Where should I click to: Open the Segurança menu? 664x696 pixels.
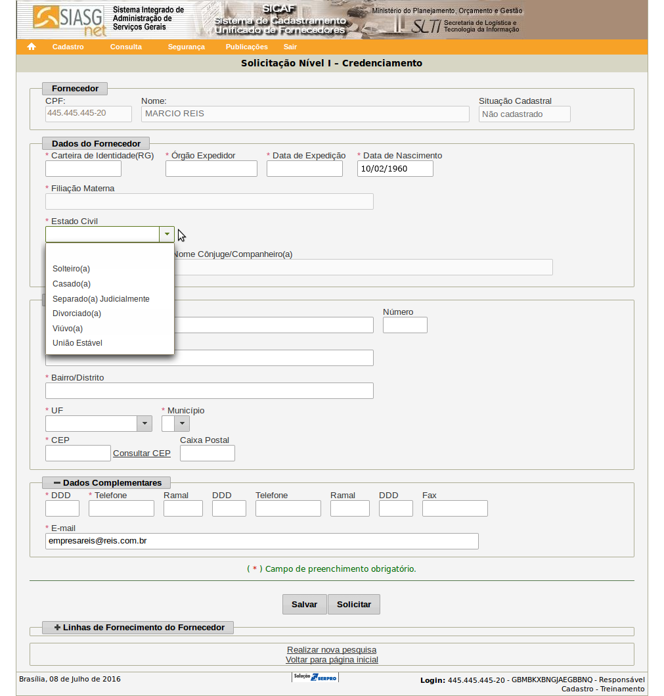(x=187, y=47)
